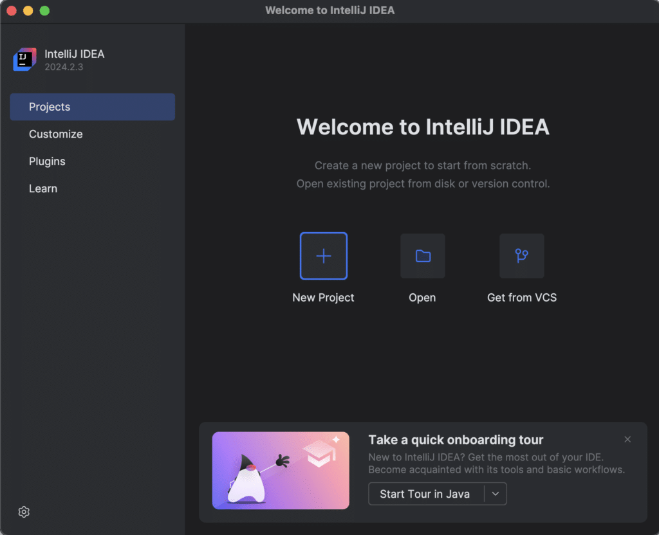Open the Customize section
The height and width of the screenshot is (535, 659).
(x=55, y=134)
